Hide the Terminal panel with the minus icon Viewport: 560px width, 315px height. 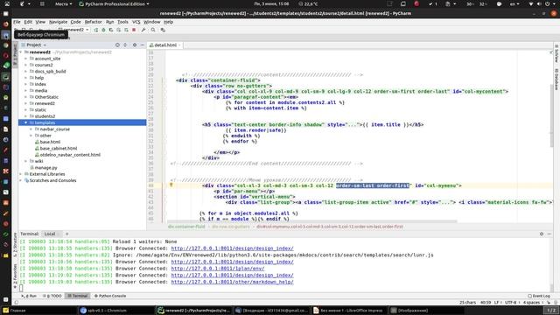(x=549, y=234)
